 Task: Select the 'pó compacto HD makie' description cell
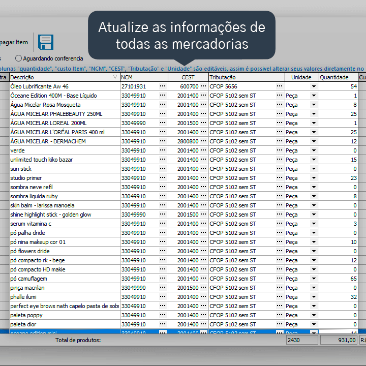coord(65,269)
